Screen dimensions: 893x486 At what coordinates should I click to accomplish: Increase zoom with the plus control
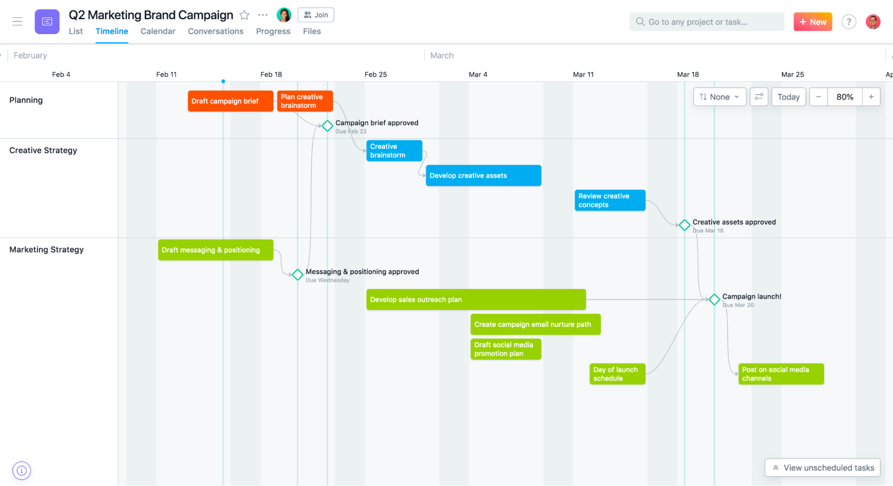click(871, 96)
